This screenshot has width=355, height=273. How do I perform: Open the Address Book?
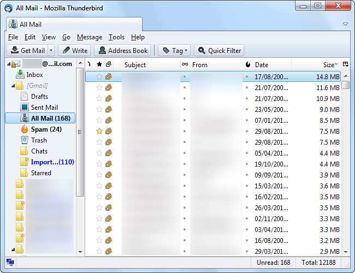(x=122, y=50)
